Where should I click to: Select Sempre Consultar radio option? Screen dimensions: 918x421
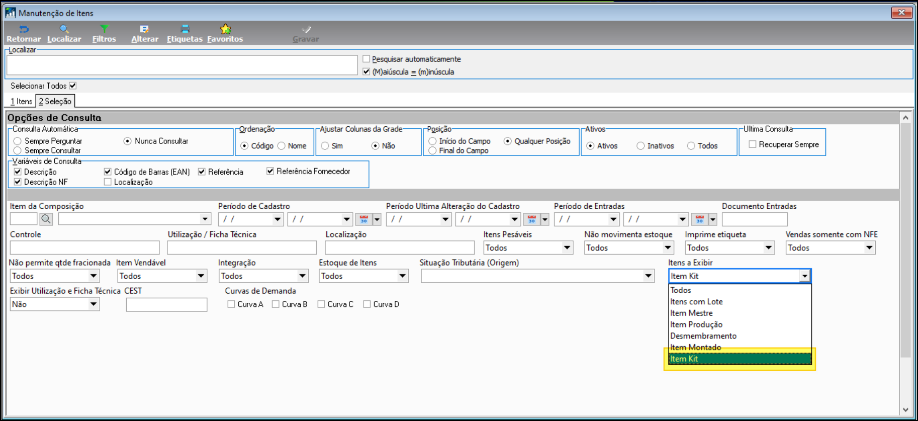click(18, 150)
